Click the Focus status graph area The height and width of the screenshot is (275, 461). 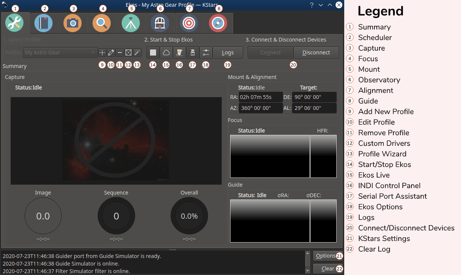tap(270, 156)
